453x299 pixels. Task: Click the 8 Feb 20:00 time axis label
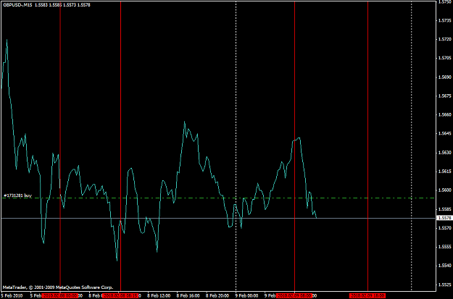[217, 296]
